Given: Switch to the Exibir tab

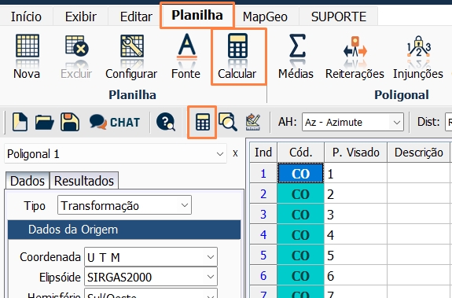Looking at the screenshot, I should [81, 17].
